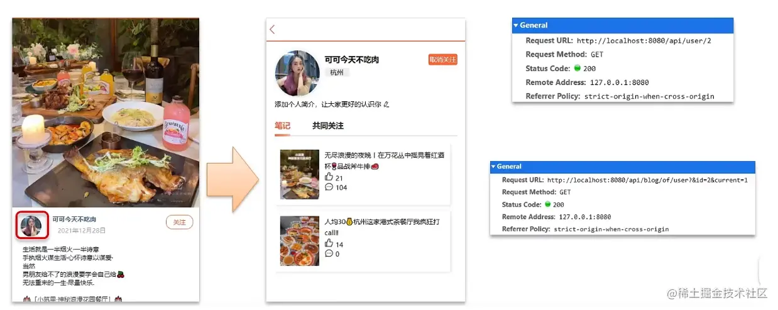The width and height of the screenshot is (778, 310).
Task: Click the 杭州 location tag
Action: tap(337, 72)
